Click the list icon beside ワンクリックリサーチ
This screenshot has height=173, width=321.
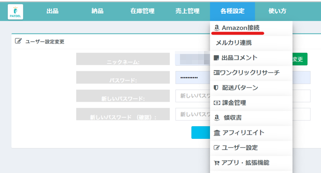(216, 73)
